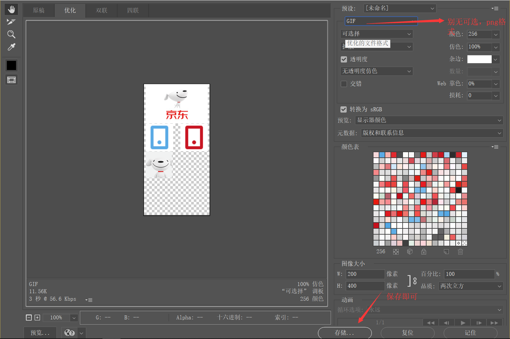Zoom out with the minus button
The width and height of the screenshot is (510, 339).
point(29,317)
